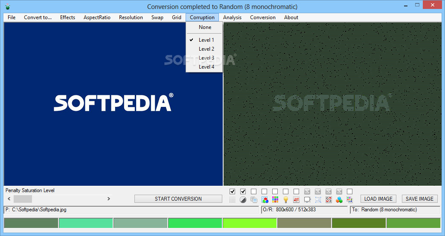Select corruption Level 1
This screenshot has height=236, width=445.
[x=204, y=40]
